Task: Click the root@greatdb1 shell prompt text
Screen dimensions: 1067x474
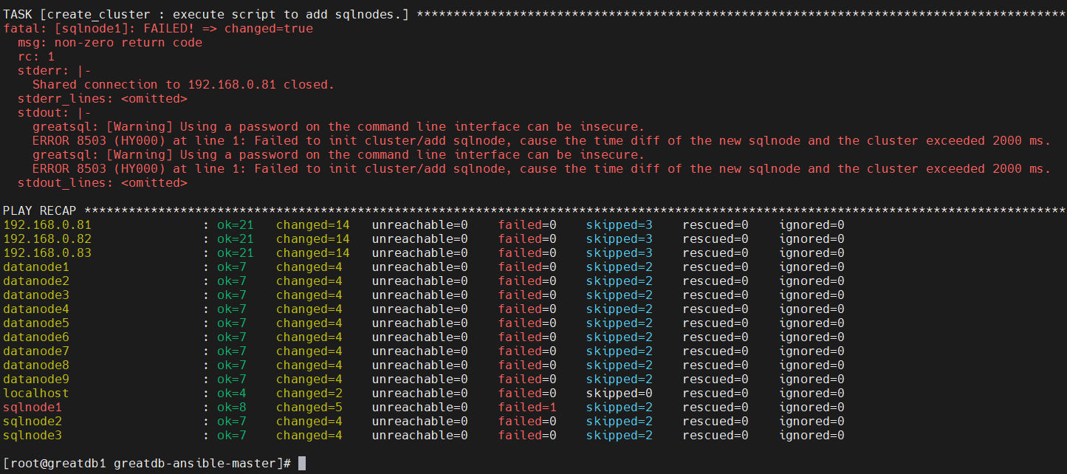Action: coord(147,464)
